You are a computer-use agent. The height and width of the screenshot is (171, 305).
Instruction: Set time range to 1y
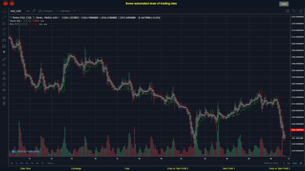click(17, 163)
